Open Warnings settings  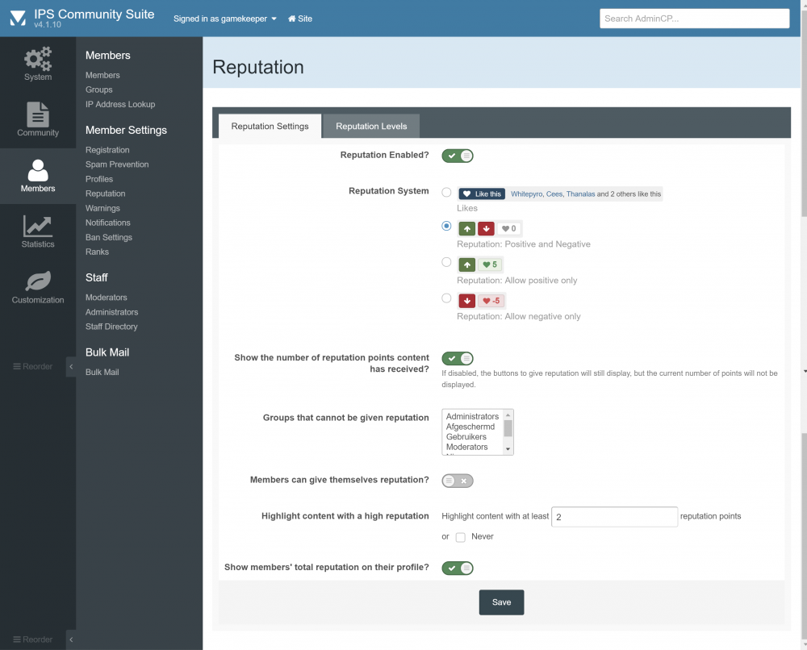[x=102, y=208]
